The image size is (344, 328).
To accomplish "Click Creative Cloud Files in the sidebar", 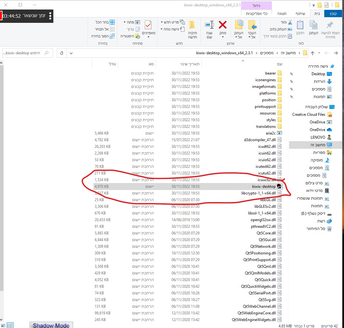I will [312, 115].
